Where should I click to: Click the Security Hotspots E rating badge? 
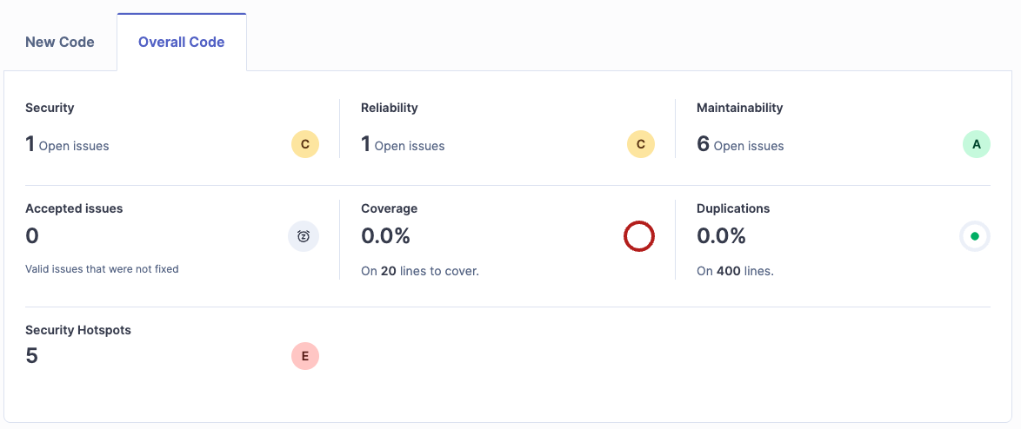304,356
